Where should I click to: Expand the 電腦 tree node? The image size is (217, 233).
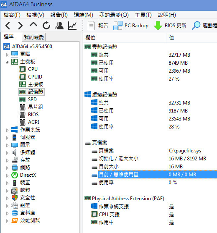(7, 55)
